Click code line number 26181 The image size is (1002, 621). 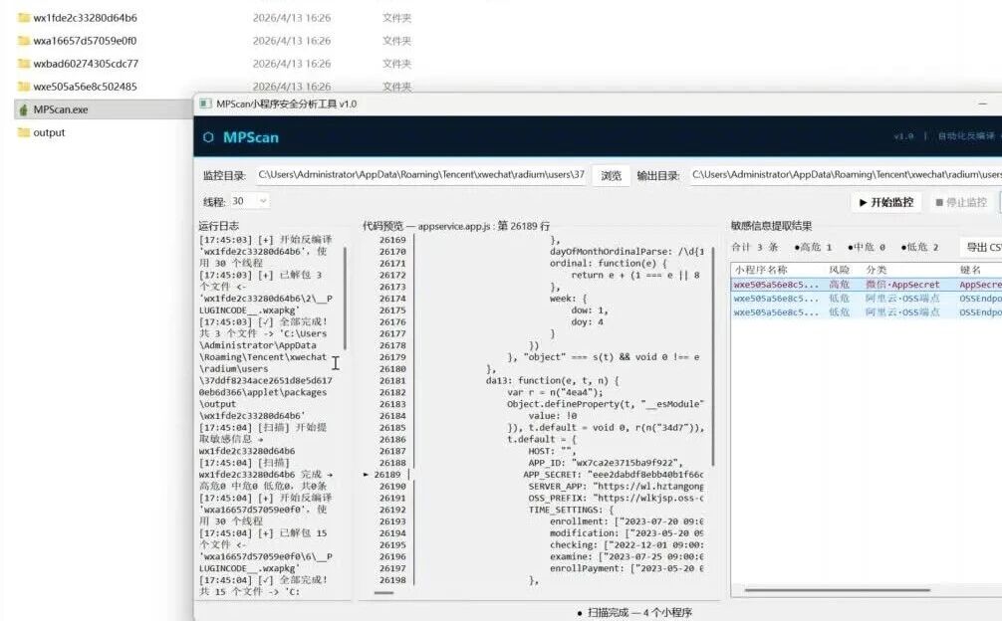[x=392, y=380]
